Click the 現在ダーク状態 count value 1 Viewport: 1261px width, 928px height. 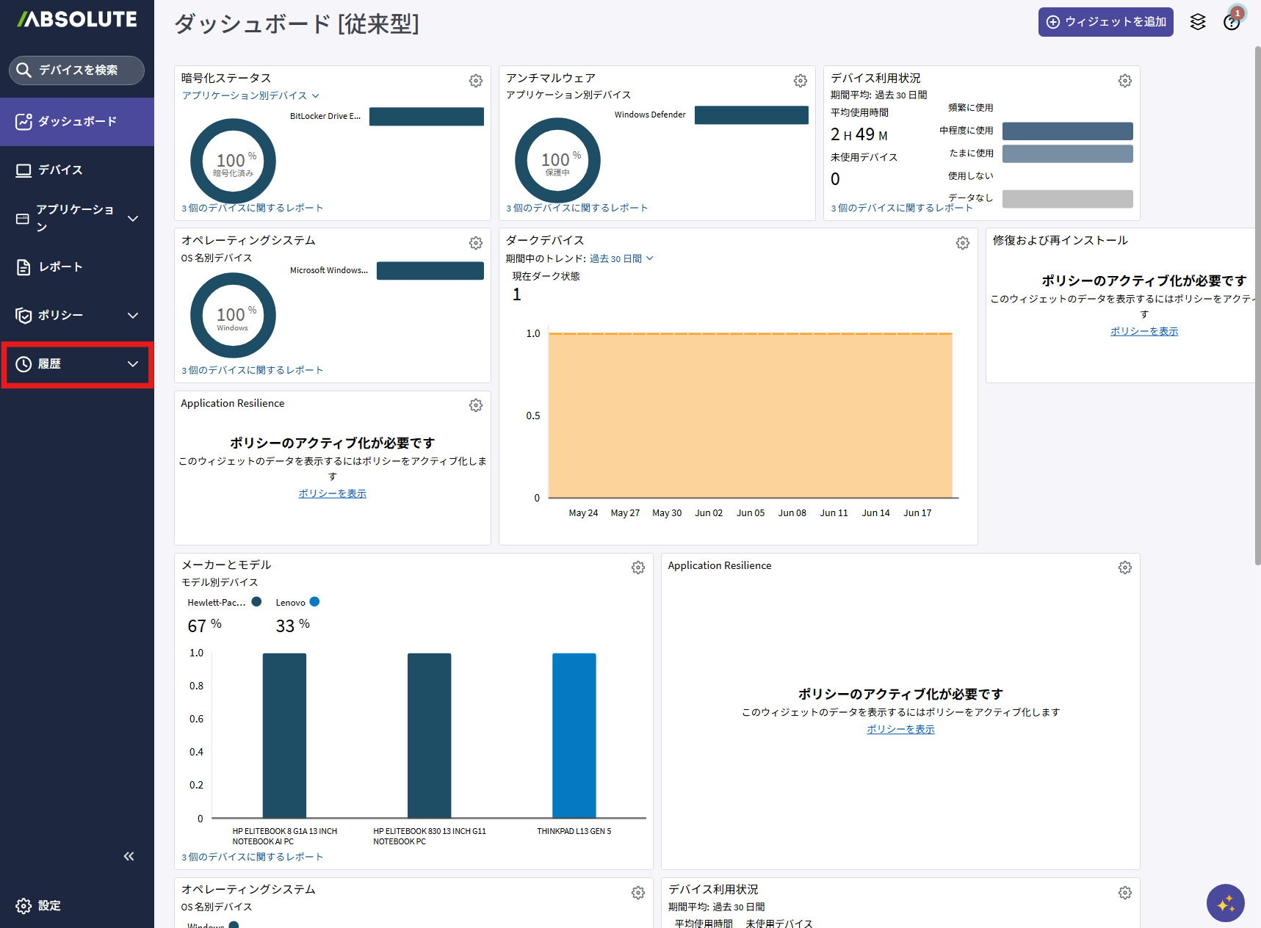coord(517,295)
